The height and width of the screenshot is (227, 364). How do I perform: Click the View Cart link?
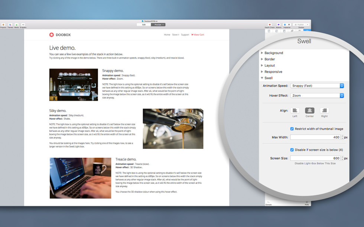pos(199,35)
